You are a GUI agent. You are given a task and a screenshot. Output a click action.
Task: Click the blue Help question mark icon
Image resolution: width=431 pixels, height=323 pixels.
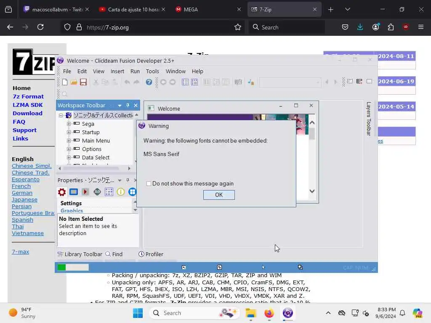tap(149, 82)
